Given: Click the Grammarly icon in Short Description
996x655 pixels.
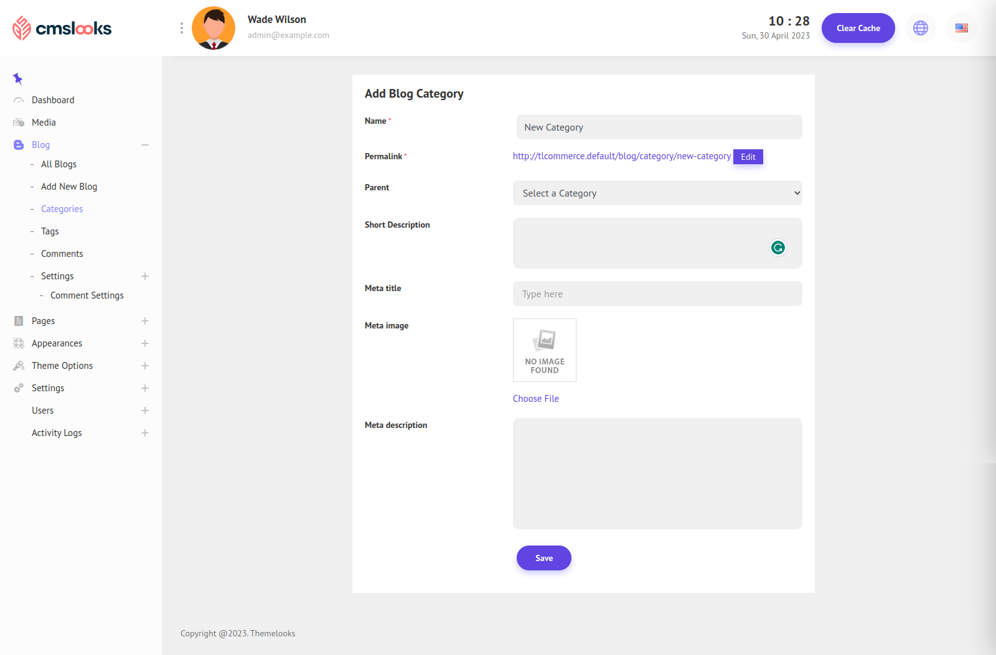Looking at the screenshot, I should [x=778, y=248].
